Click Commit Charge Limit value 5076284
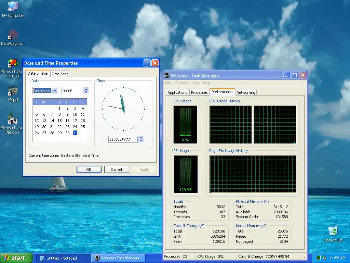This screenshot has width=350, height=263. click(218, 236)
